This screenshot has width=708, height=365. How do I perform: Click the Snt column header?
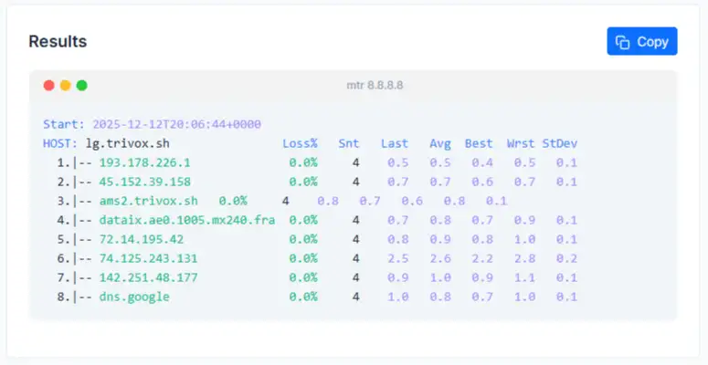coord(349,143)
